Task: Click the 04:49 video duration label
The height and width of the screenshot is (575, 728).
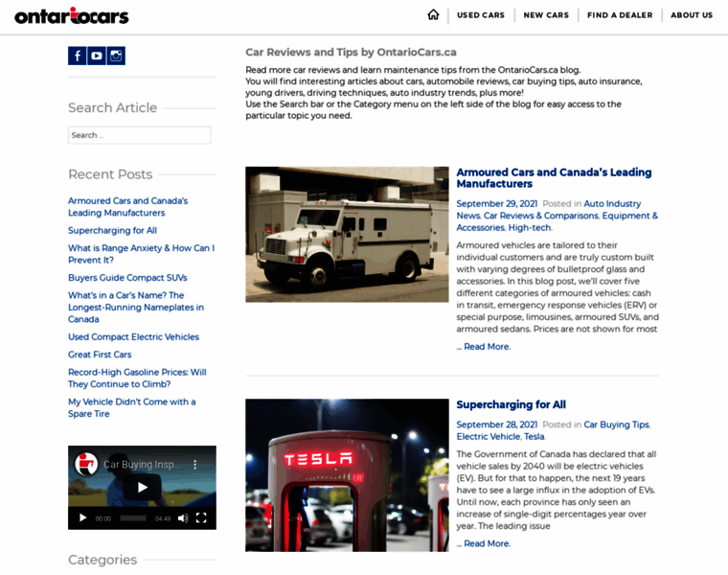Action: click(163, 518)
